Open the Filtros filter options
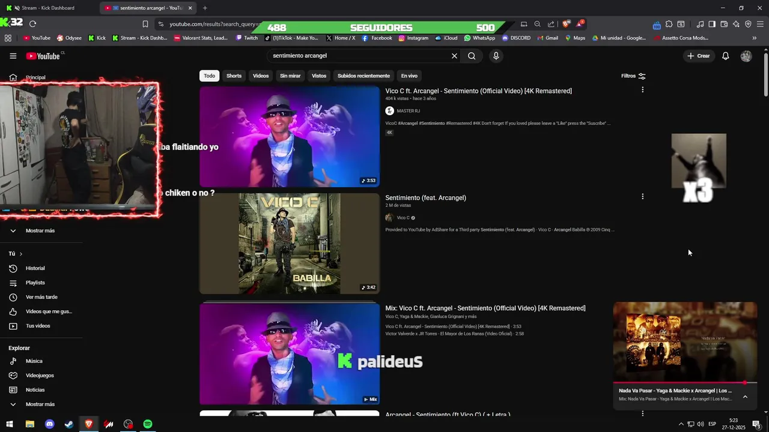Image resolution: width=769 pixels, height=432 pixels. tap(633, 76)
